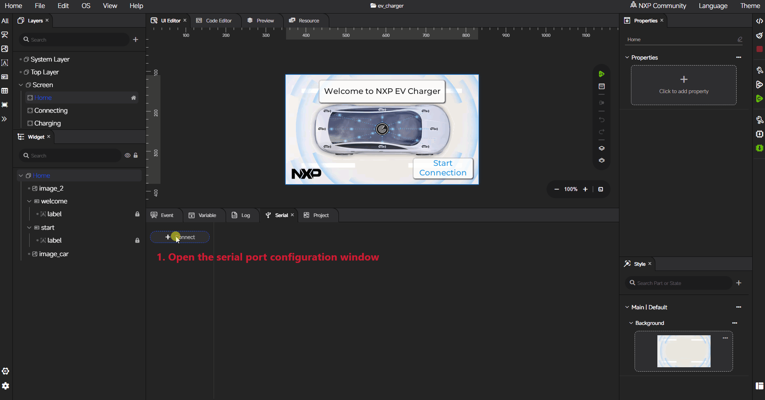Click the window layout icon in canvas toolbar
This screenshot has height=400, width=765.
pos(601,86)
